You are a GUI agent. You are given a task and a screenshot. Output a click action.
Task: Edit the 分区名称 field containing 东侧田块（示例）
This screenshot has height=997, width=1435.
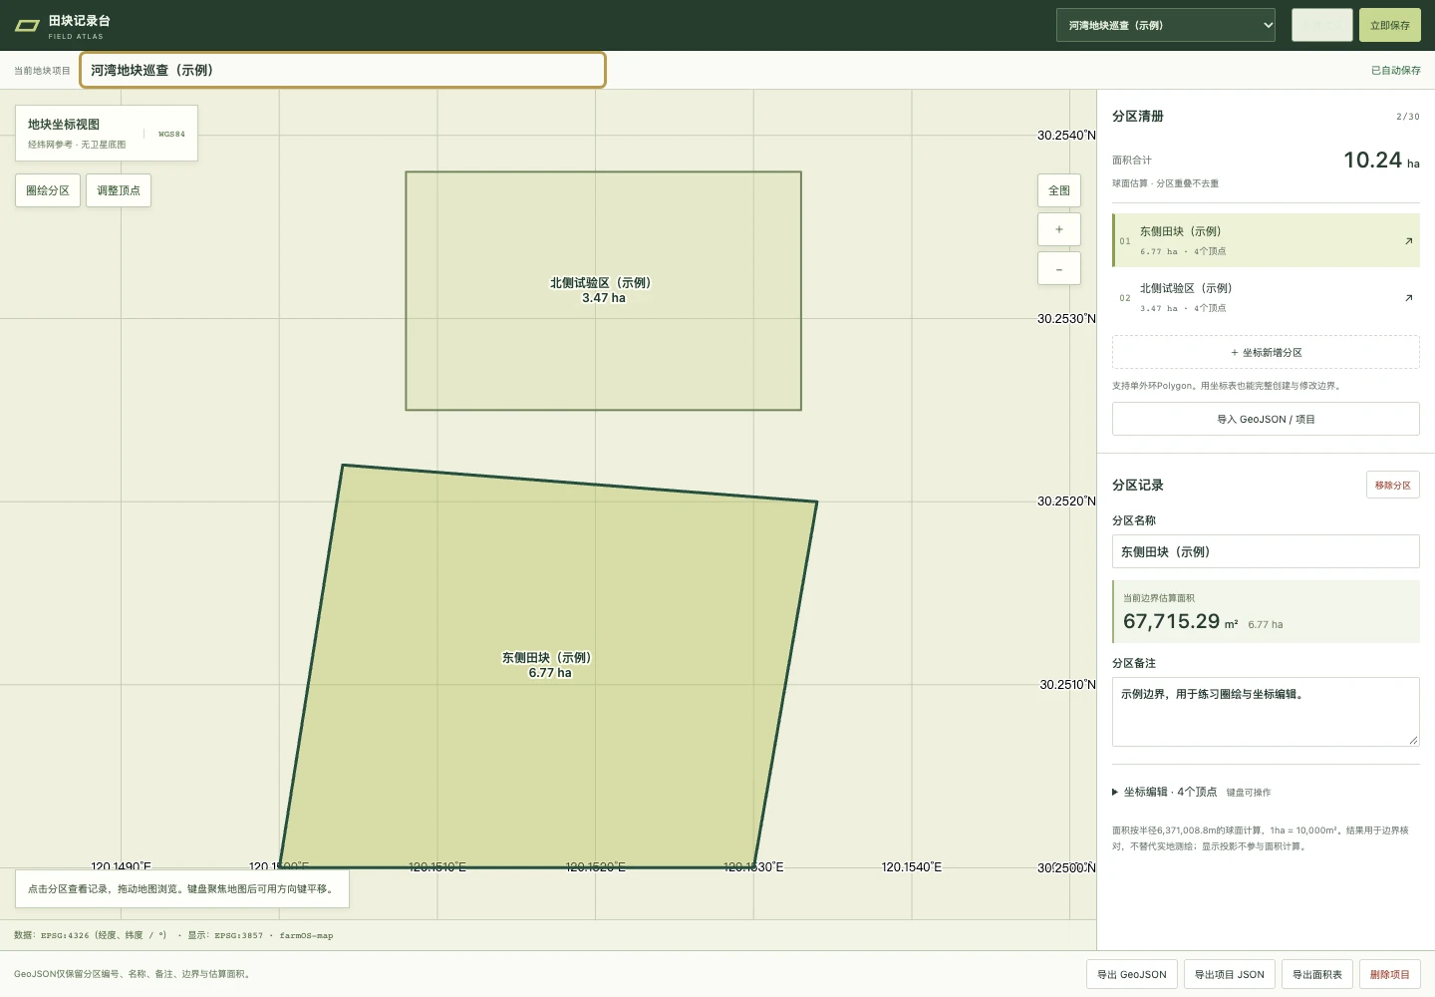pos(1266,551)
